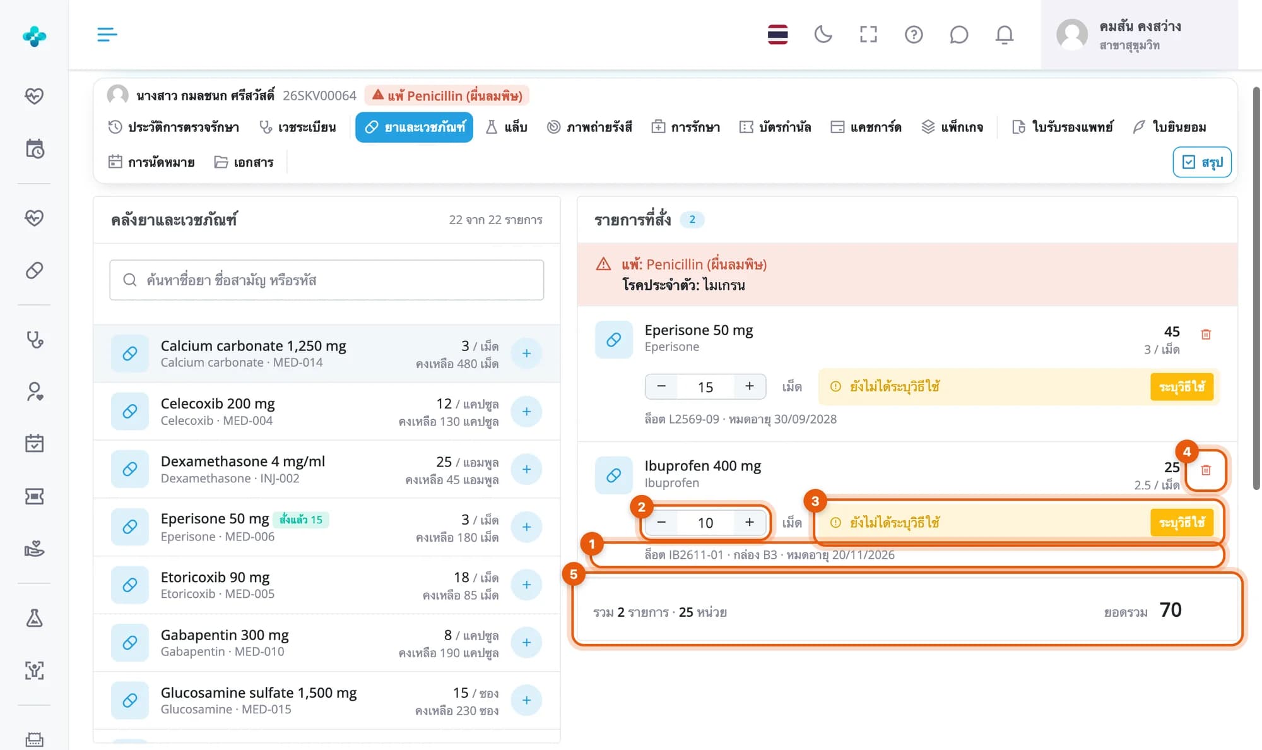Decrease Eperisone quantity with minus

click(x=661, y=386)
